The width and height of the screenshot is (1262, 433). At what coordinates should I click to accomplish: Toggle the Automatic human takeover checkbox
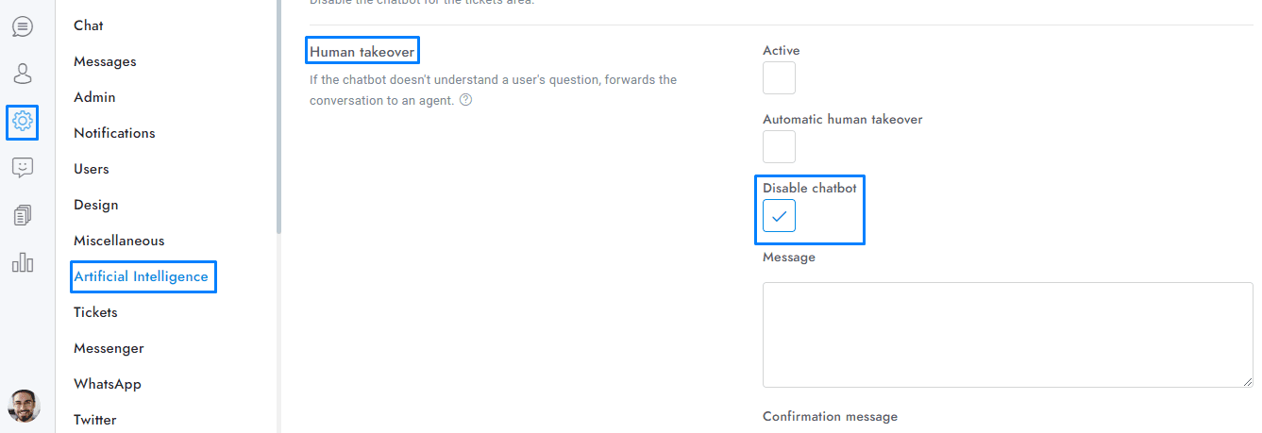pos(779,147)
